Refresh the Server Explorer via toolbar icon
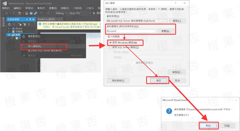Image resolution: width=240 pixels, height=131 pixels. click(9, 24)
